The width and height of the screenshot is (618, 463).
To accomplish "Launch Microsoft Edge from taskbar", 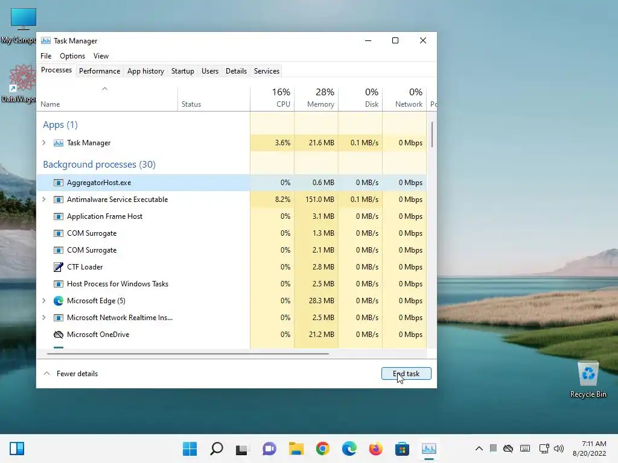I will tap(349, 449).
